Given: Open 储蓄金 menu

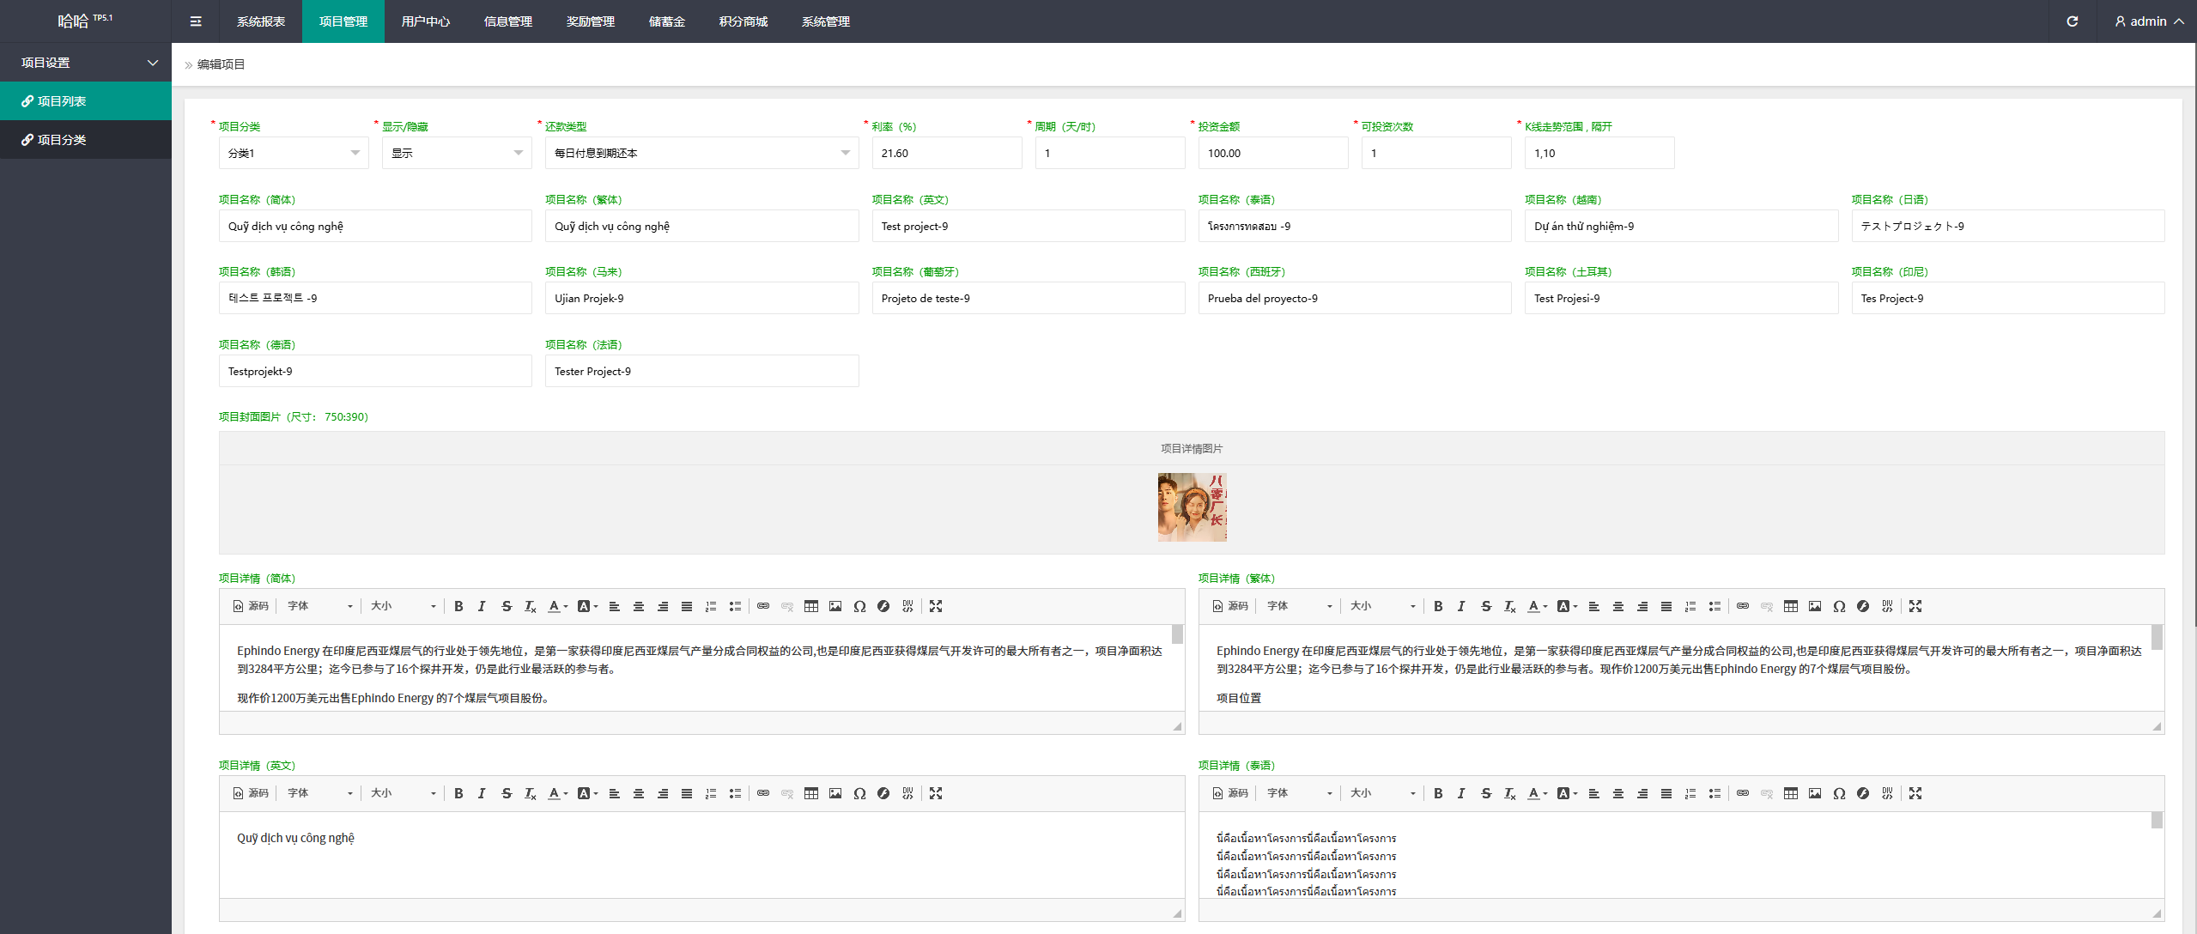Looking at the screenshot, I should click(667, 21).
